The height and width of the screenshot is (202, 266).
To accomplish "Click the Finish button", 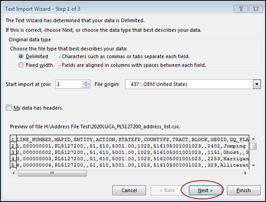I will pos(244,190).
